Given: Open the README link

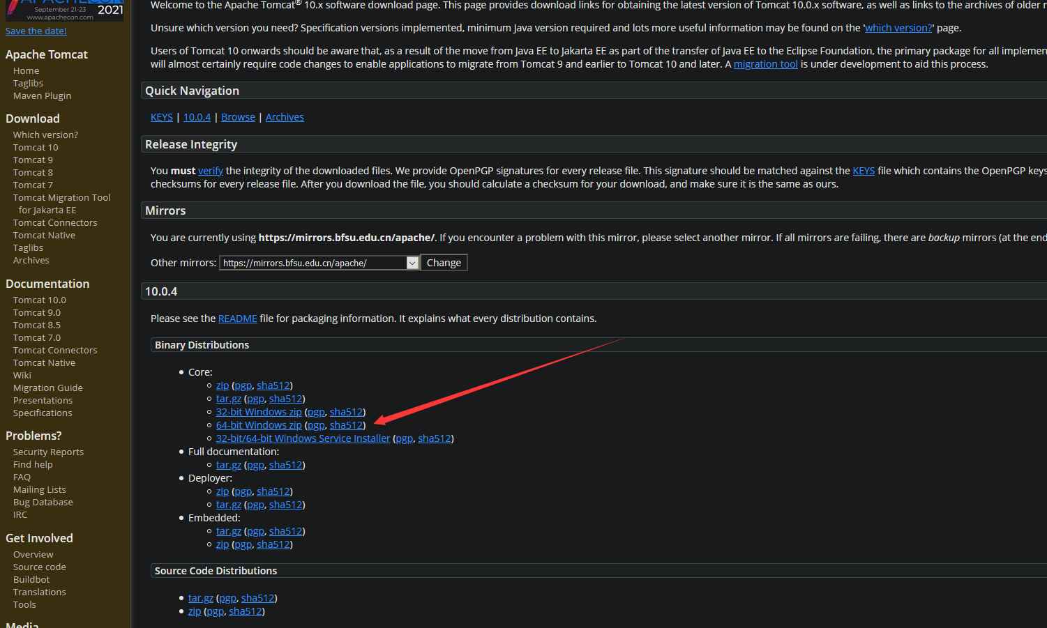Looking at the screenshot, I should click(x=238, y=319).
